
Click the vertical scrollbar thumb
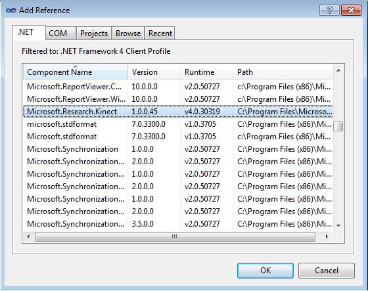coord(338,127)
